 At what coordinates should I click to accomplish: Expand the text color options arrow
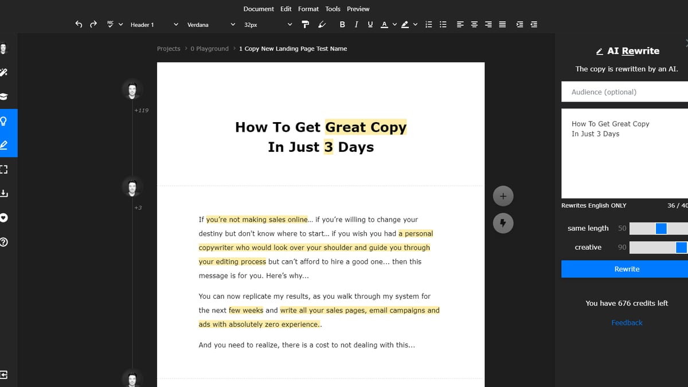[394, 25]
